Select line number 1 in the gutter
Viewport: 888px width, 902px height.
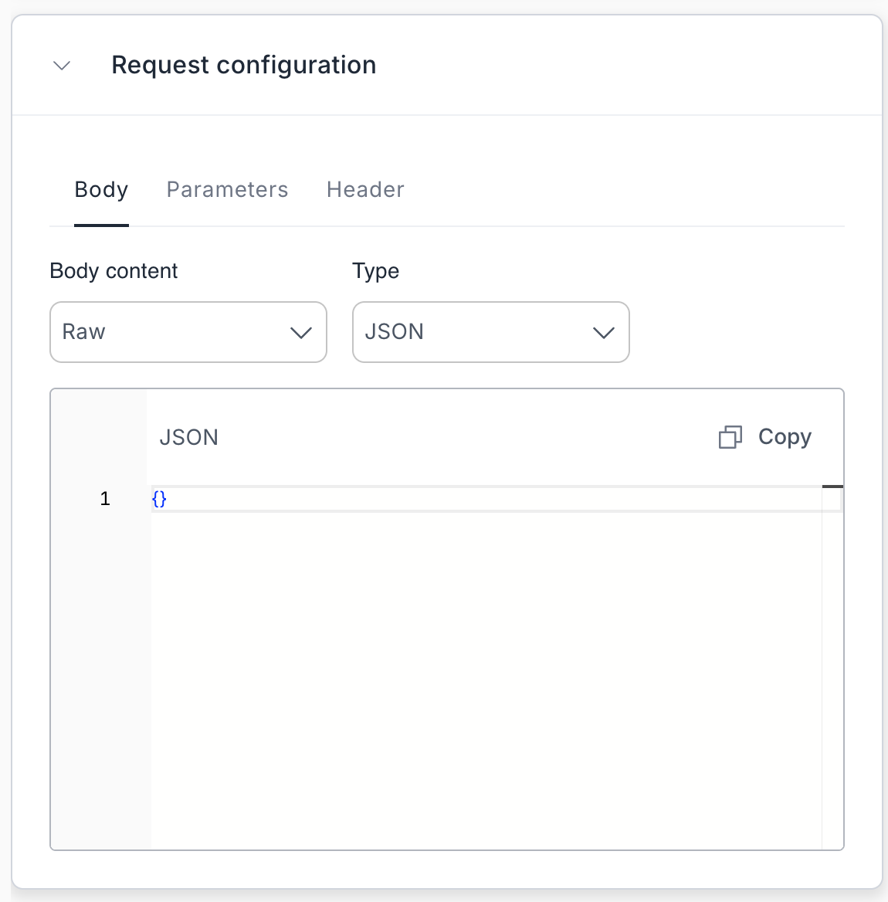(105, 499)
